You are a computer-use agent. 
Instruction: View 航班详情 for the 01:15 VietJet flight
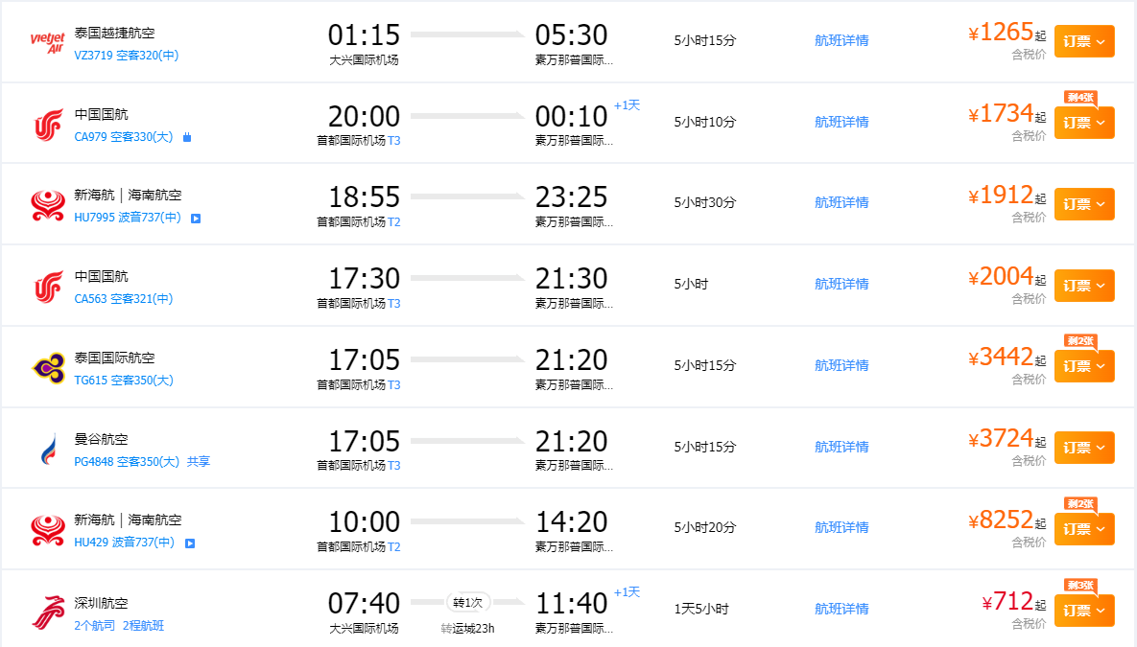click(841, 41)
